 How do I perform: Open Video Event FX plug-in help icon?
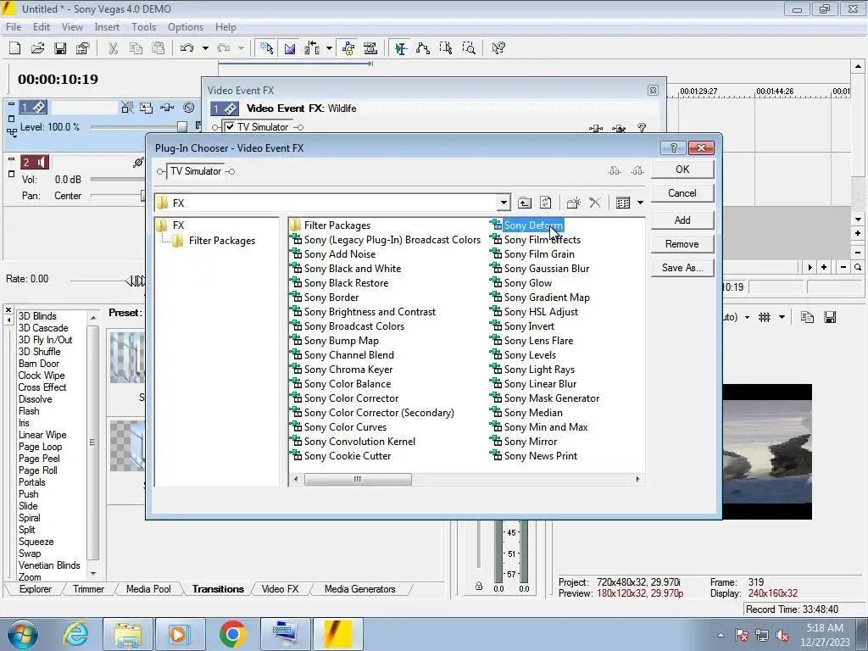pyautogui.click(x=642, y=128)
